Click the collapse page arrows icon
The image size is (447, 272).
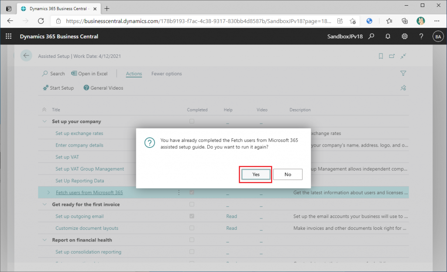(x=403, y=56)
